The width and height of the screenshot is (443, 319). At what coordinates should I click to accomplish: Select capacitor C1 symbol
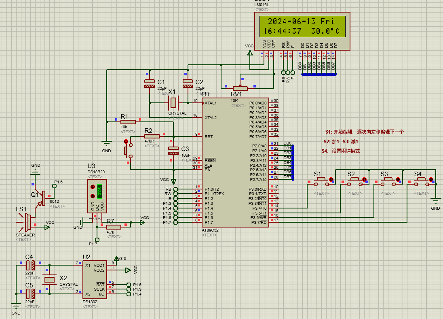pos(150,83)
